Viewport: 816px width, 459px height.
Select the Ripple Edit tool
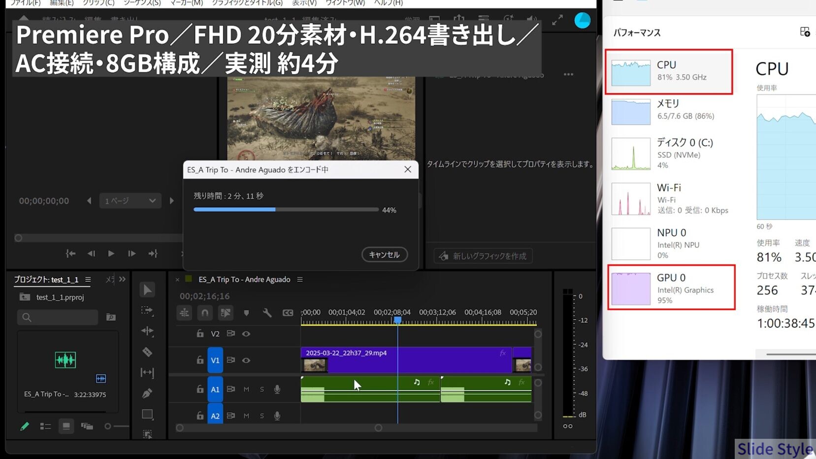pos(147,331)
